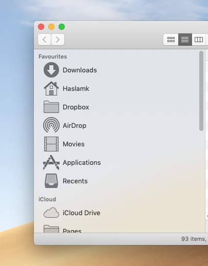
Task: Click the Recents tray icon
Action: (51, 181)
